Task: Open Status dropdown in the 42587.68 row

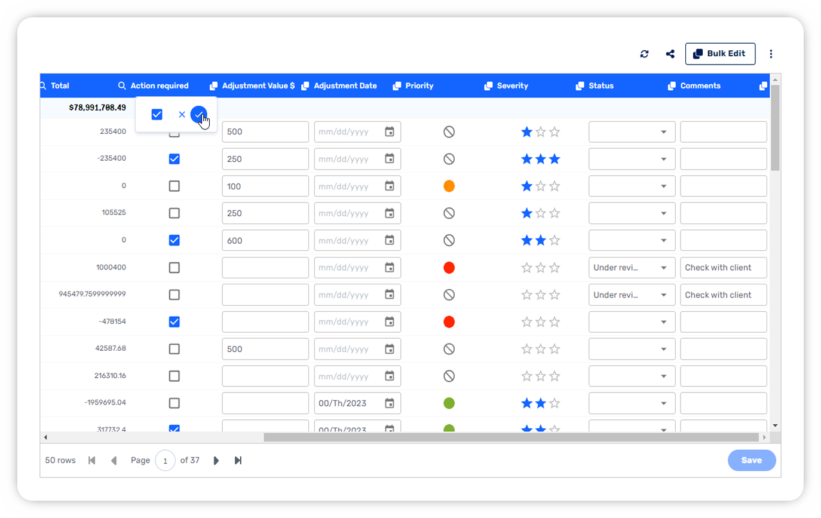Action: click(x=632, y=349)
